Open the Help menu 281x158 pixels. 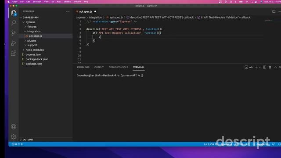click(86, 2)
